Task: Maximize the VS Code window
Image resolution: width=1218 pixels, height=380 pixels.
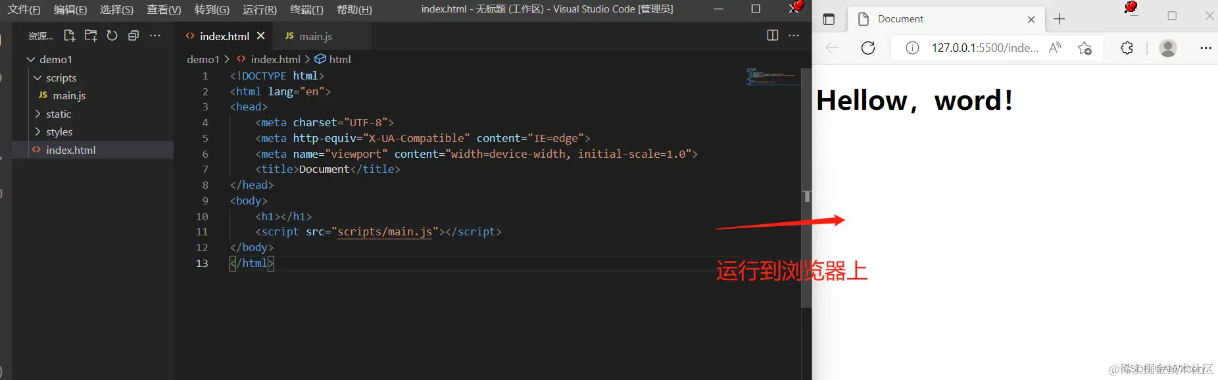Action: 756,9
